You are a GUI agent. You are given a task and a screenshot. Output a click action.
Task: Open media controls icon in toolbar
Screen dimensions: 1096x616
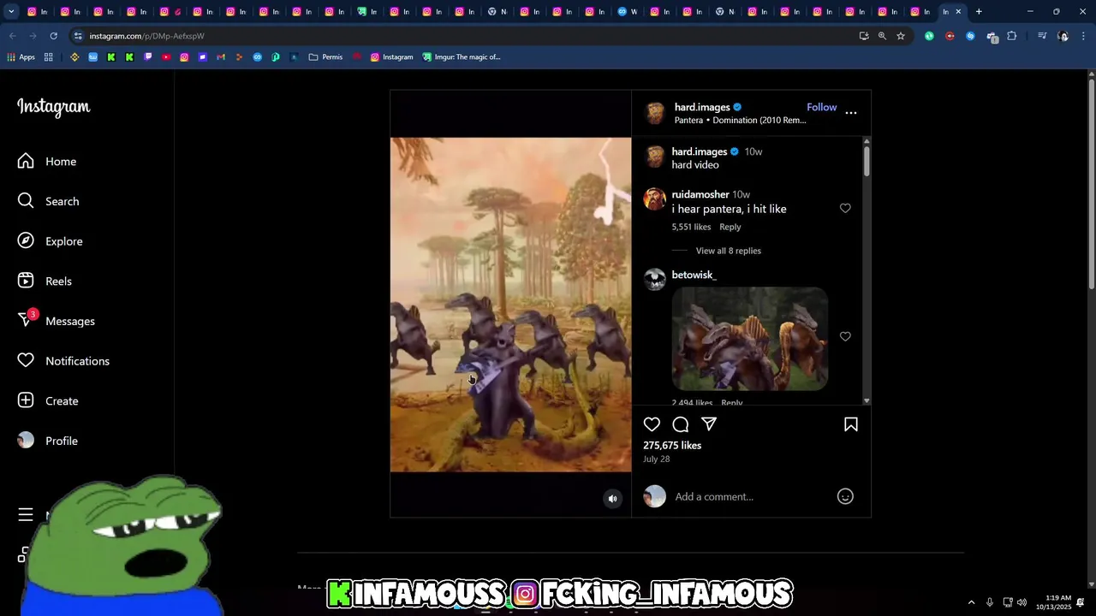point(1042,36)
